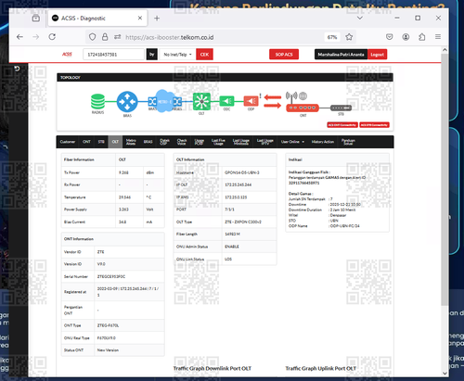The image size is (464, 381).
Task: Bookmark the page with the star icon
Action: pos(349,37)
